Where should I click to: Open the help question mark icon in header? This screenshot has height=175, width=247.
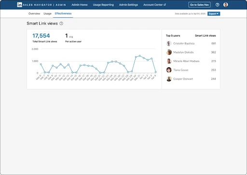click(x=217, y=5)
